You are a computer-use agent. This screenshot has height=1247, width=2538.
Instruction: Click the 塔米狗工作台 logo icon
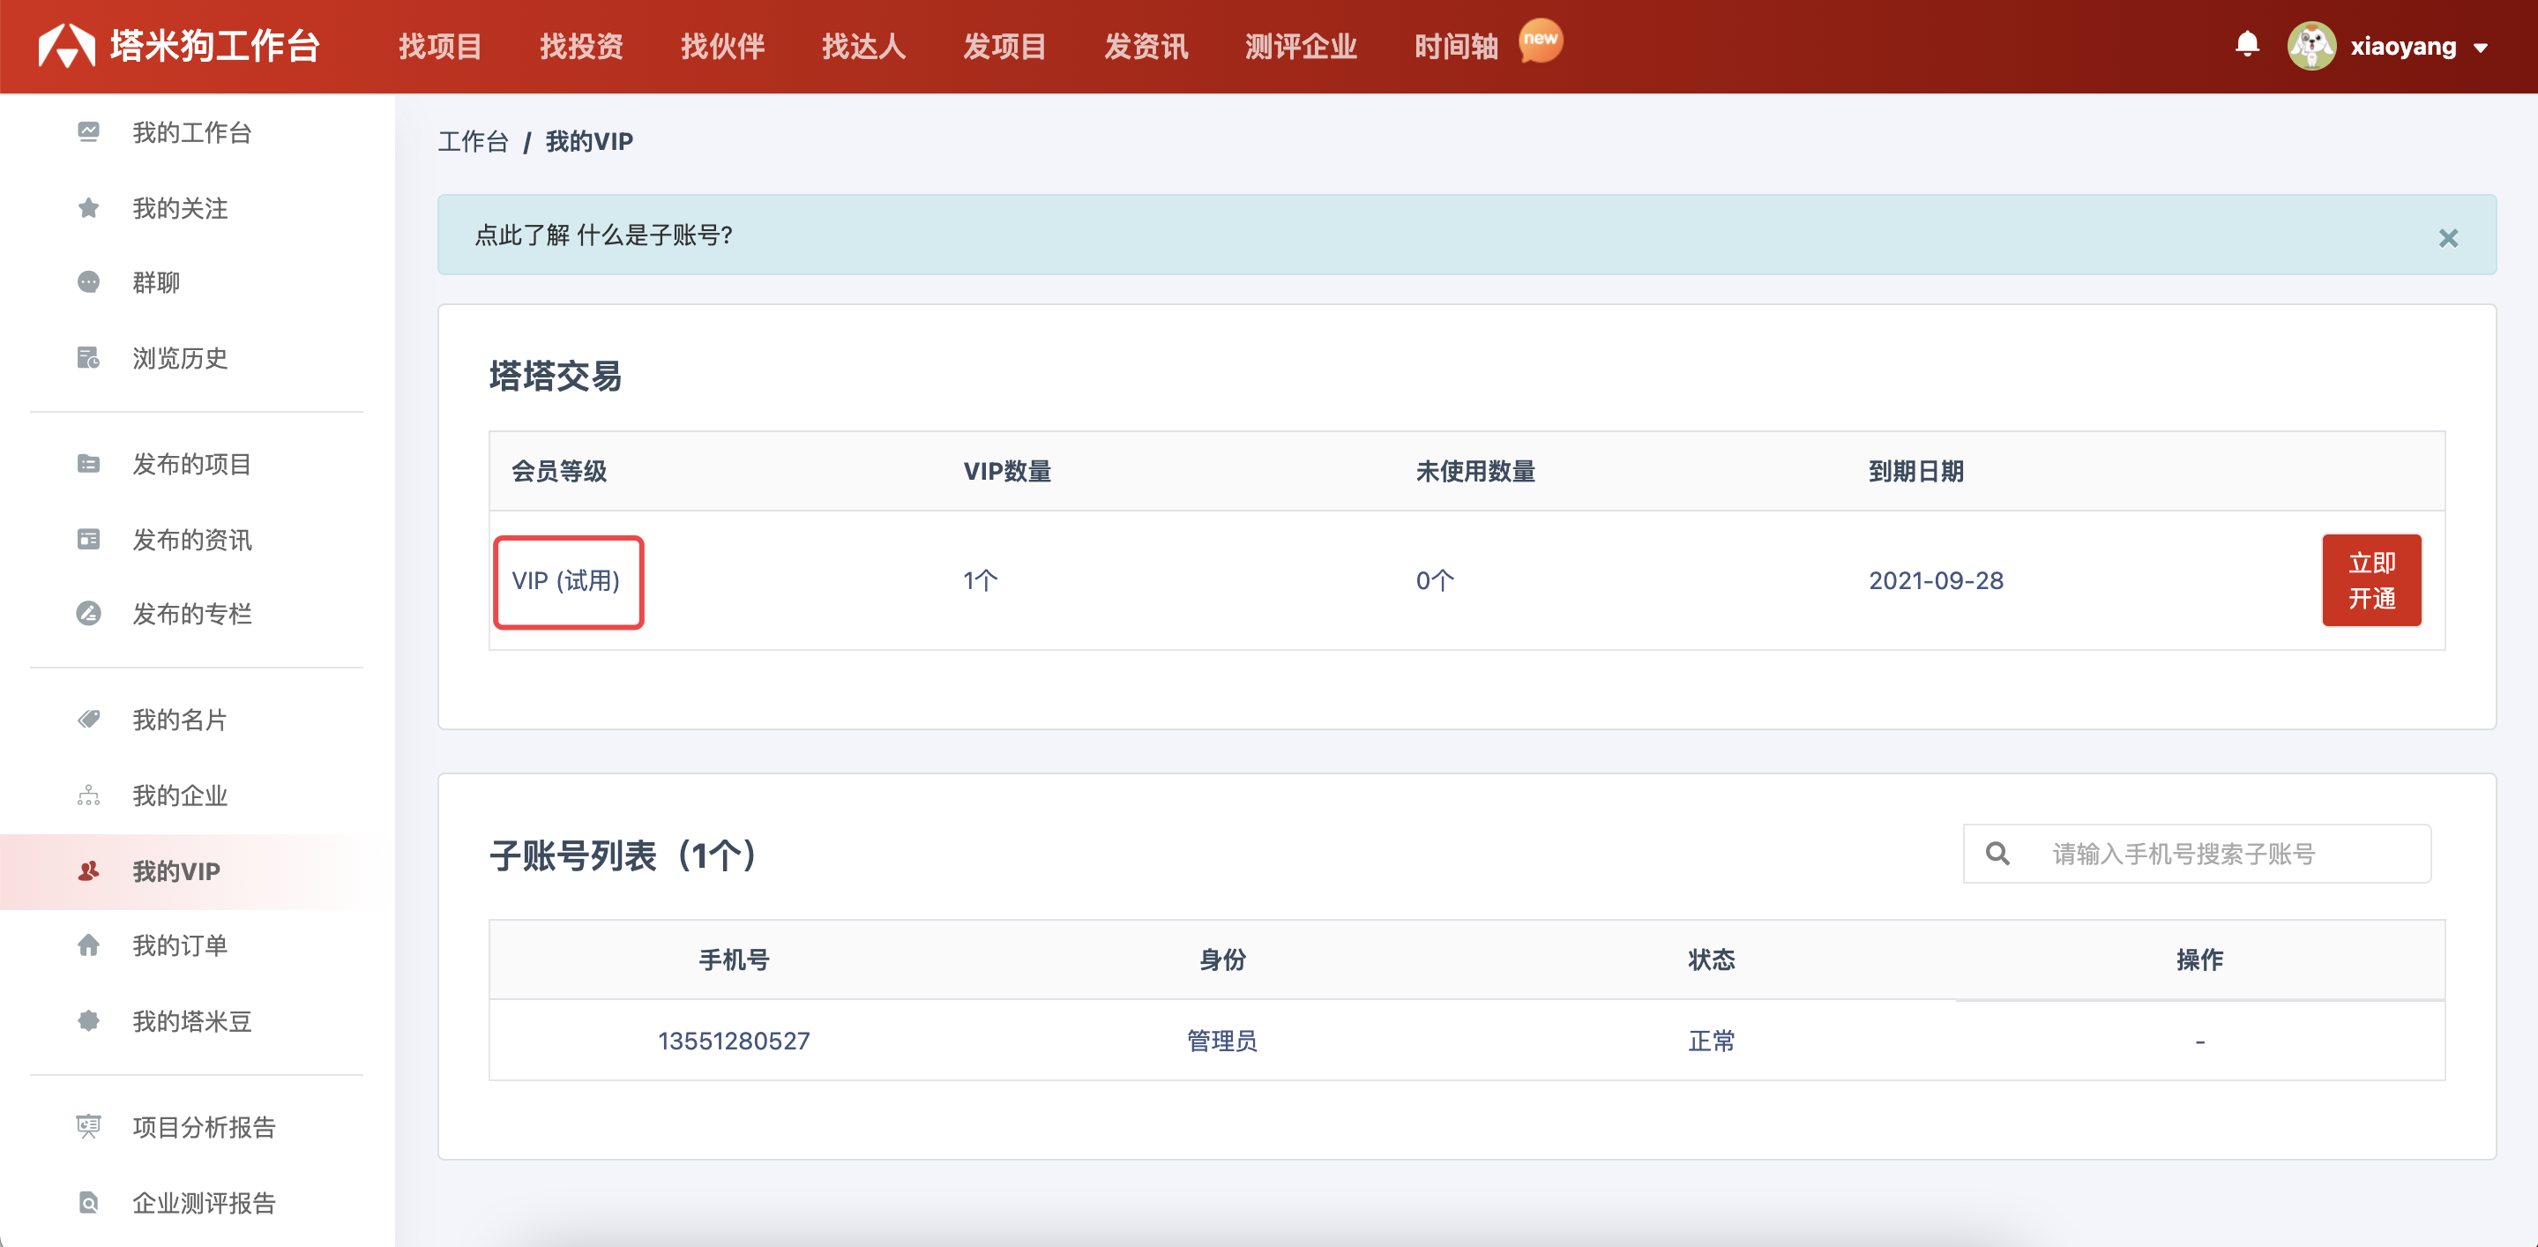[x=66, y=45]
